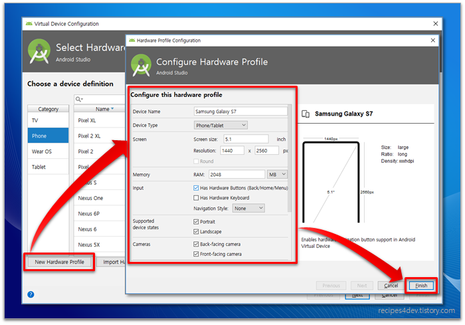Toggle the Round screen checkbox
Image resolution: width=465 pixels, height=325 pixels.
click(196, 161)
